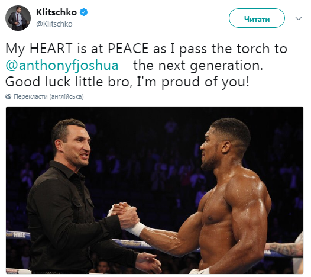This screenshot has width=311, height=277.
Task: Click the shirtless boxer in the photo
Action: coord(228,198)
